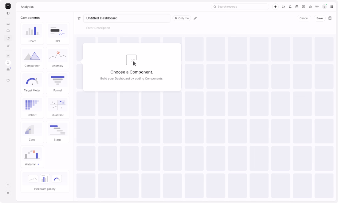Add the KPI component
The height and width of the screenshot is (203, 338).
(57, 33)
